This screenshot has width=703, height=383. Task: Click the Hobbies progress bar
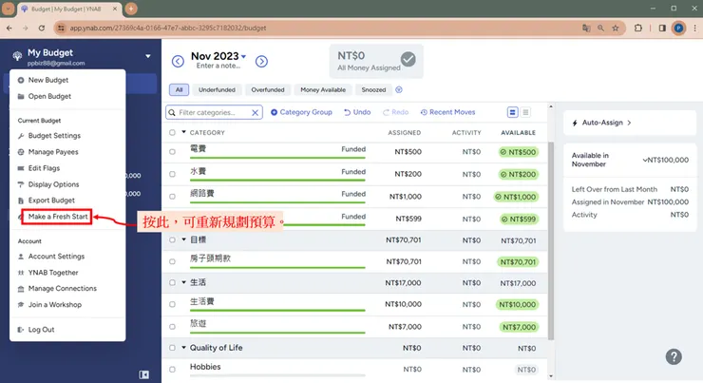[x=277, y=375]
